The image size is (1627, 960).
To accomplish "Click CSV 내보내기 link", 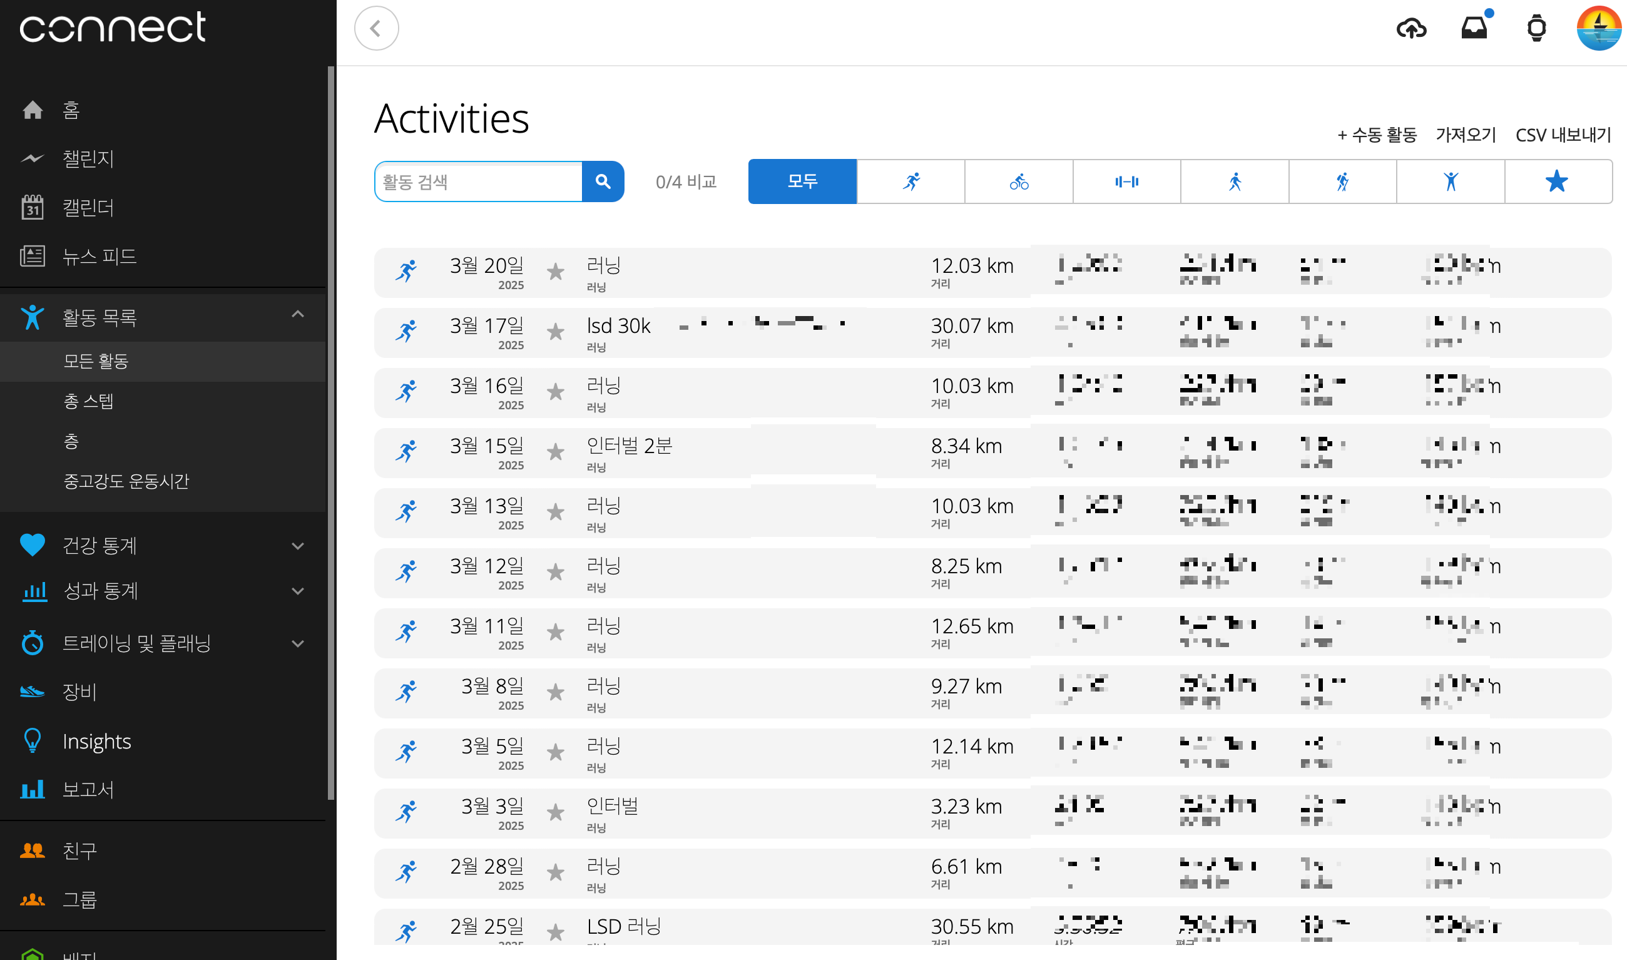I will tap(1563, 135).
